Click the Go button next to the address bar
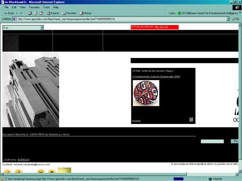 (x=236, y=19)
